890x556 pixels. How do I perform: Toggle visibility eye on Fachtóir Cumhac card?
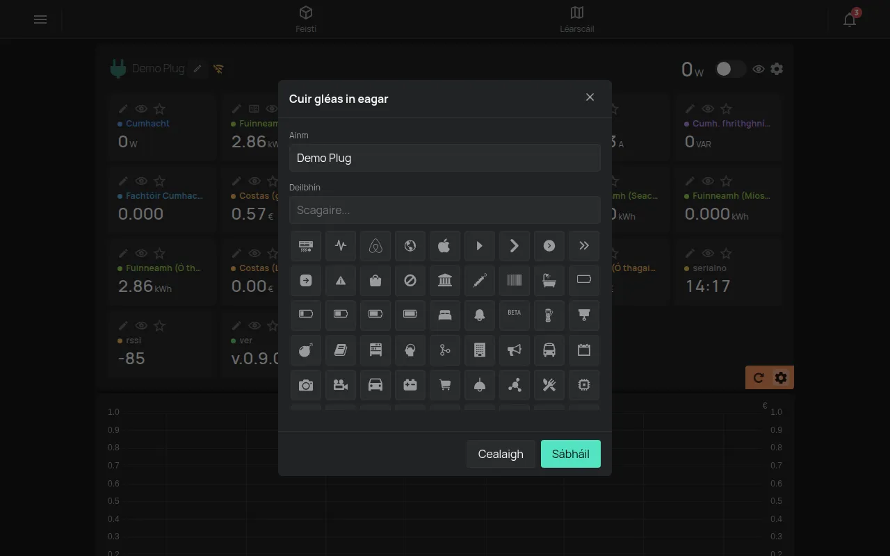coord(141,181)
